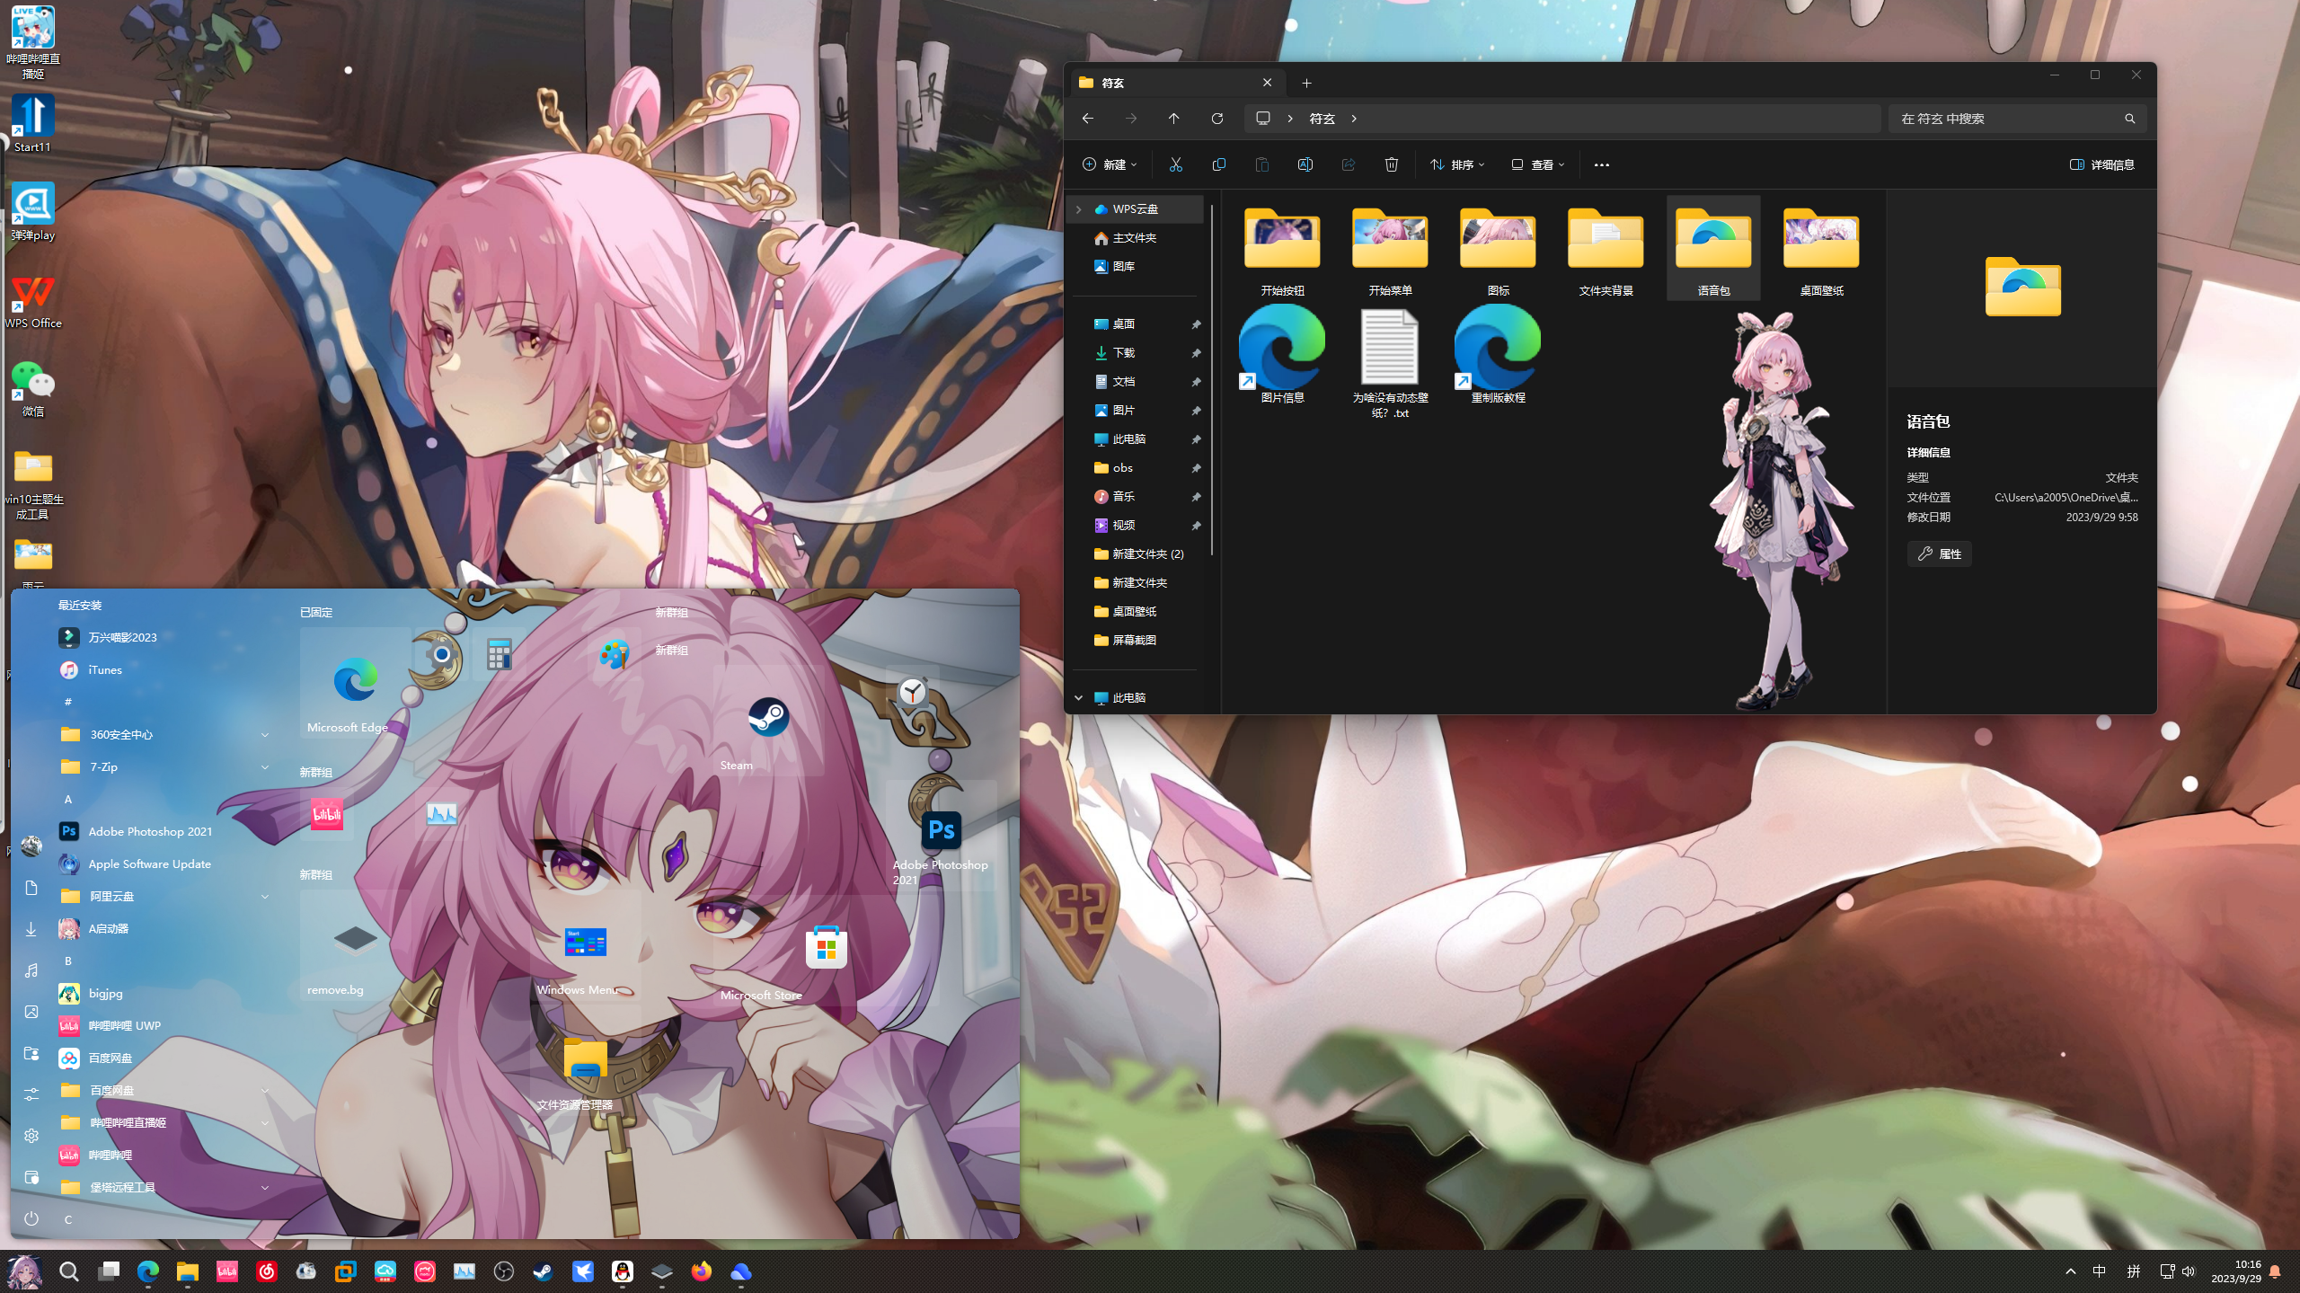The image size is (2300, 1293).
Task: Go up one folder with Up arrow
Action: pyautogui.click(x=1173, y=119)
